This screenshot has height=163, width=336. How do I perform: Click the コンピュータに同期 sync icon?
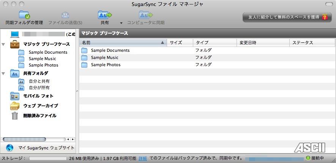pyautogui.click(x=146, y=15)
